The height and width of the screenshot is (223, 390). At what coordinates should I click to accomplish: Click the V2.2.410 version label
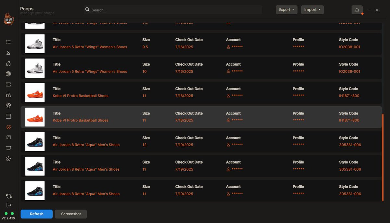8,218
